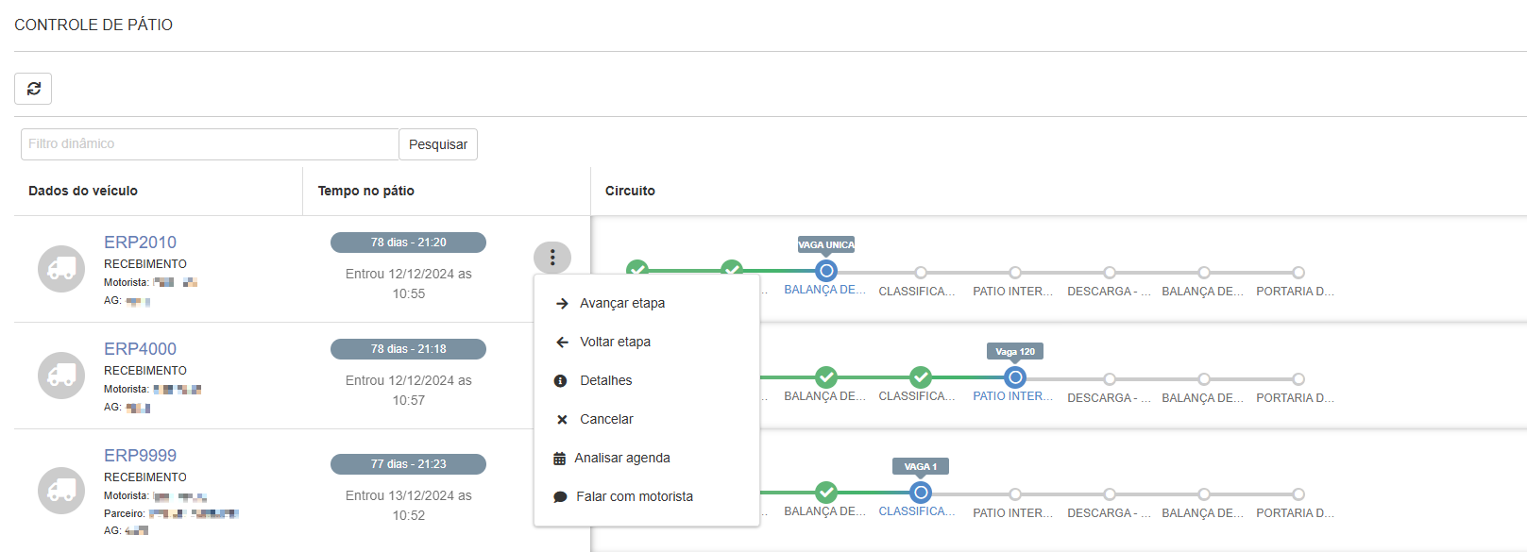1527x552 pixels.
Task: Click the truck icon for ERP9999
Action: tap(61, 491)
